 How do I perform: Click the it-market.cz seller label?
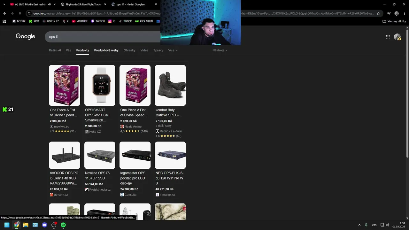(166, 195)
